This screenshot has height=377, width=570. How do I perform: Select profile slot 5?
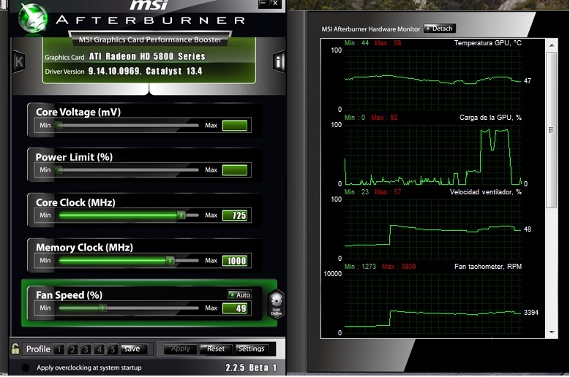[x=113, y=349]
